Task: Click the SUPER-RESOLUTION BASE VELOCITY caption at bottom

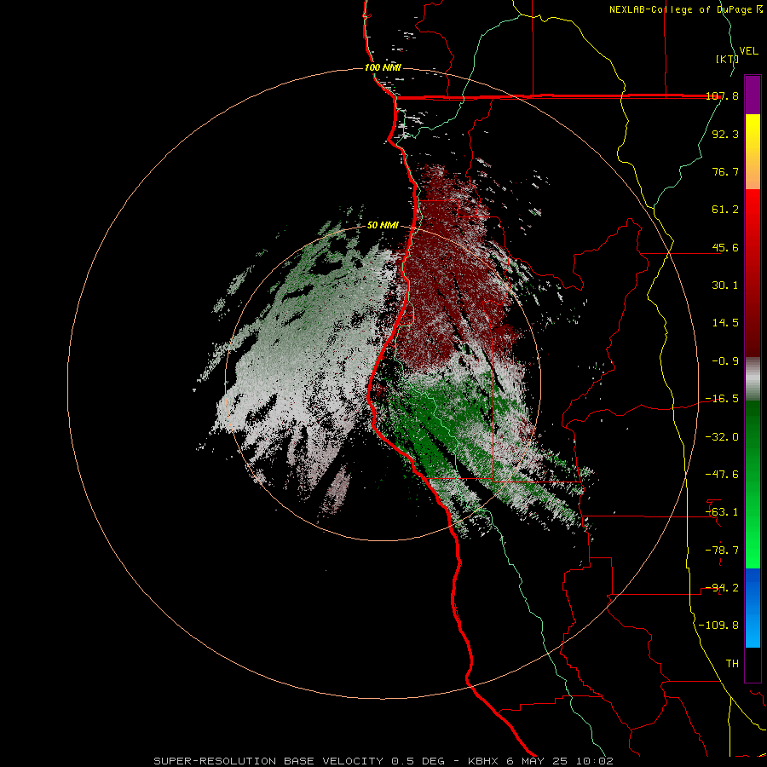Action: (x=383, y=761)
